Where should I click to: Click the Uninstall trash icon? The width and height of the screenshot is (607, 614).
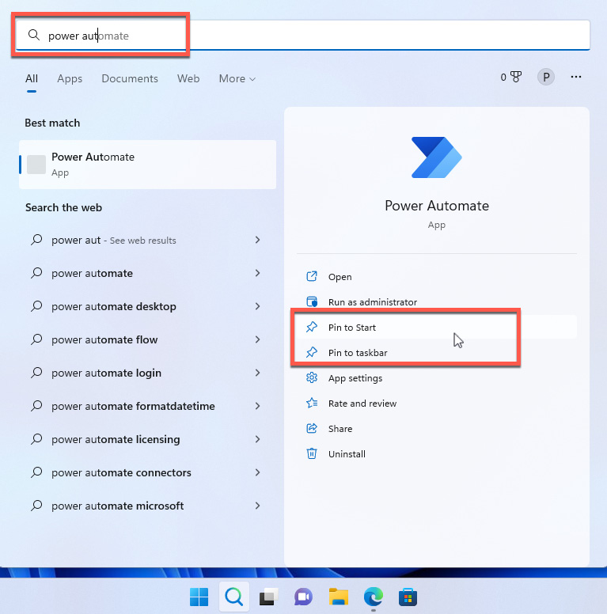312,454
